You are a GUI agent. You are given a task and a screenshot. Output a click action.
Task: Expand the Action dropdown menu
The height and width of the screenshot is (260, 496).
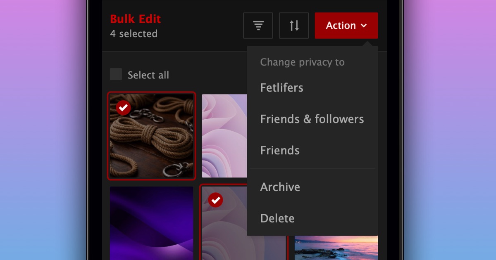point(346,26)
